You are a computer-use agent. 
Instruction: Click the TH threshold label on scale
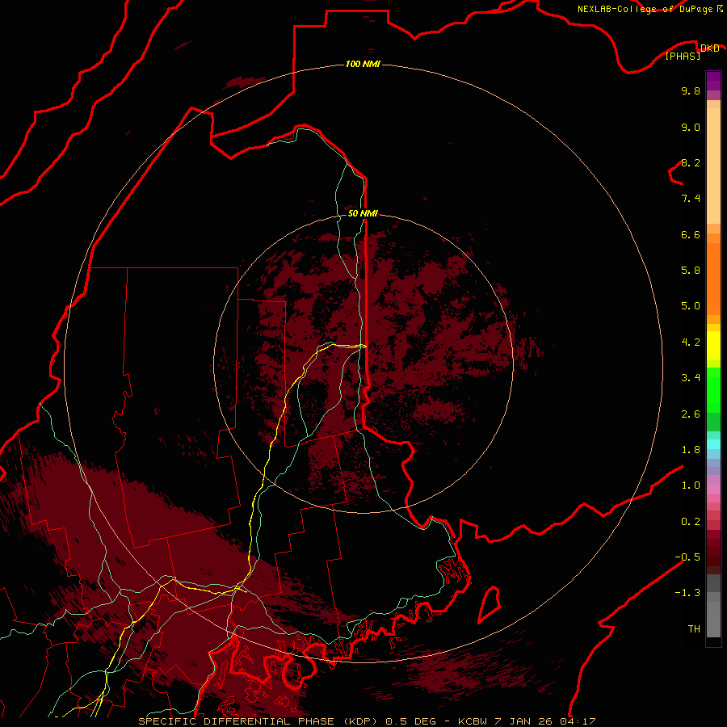694,629
